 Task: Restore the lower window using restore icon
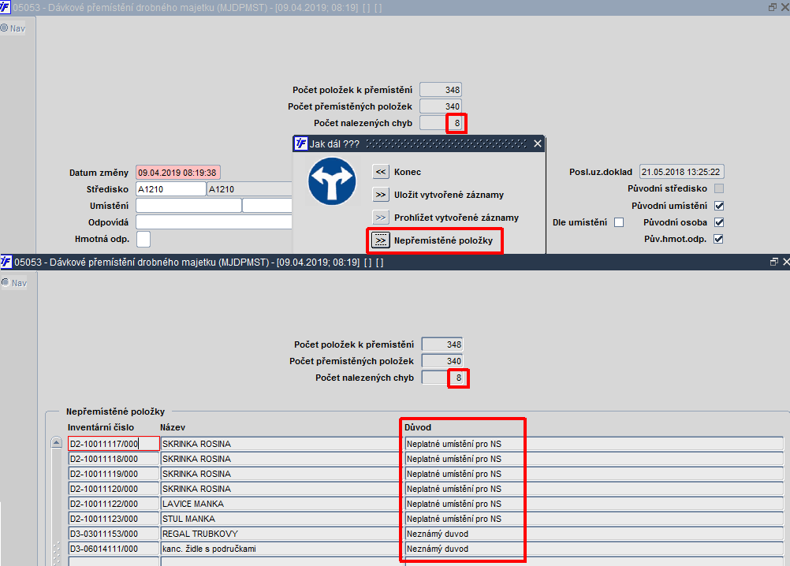774,262
